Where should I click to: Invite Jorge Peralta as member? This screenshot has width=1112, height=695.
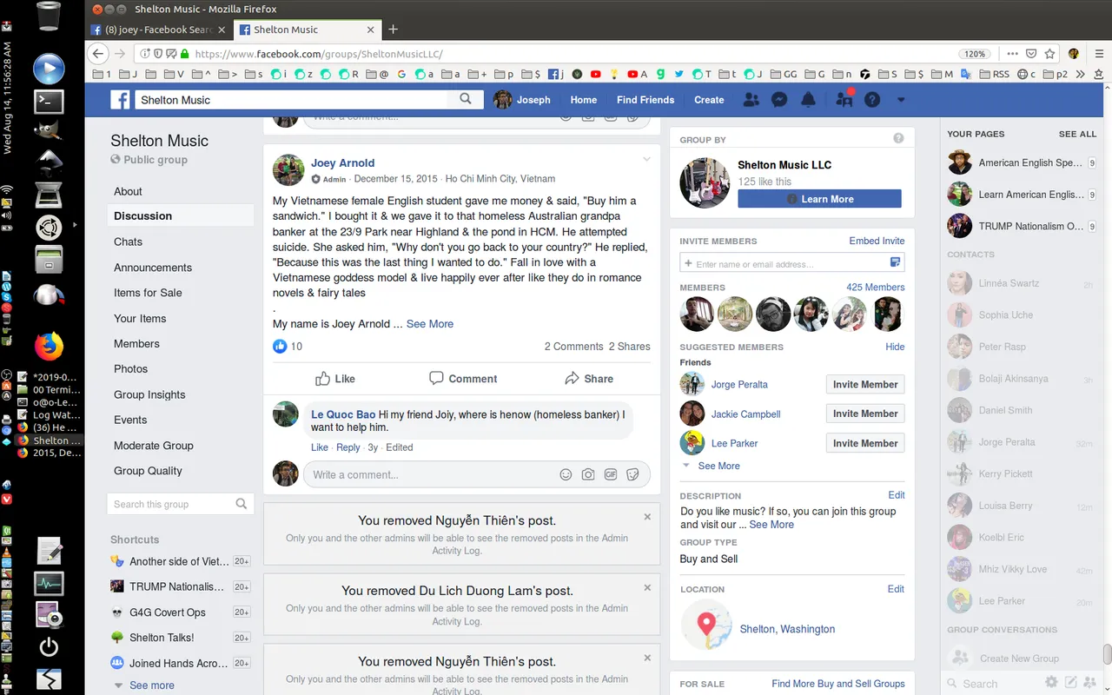click(x=865, y=384)
